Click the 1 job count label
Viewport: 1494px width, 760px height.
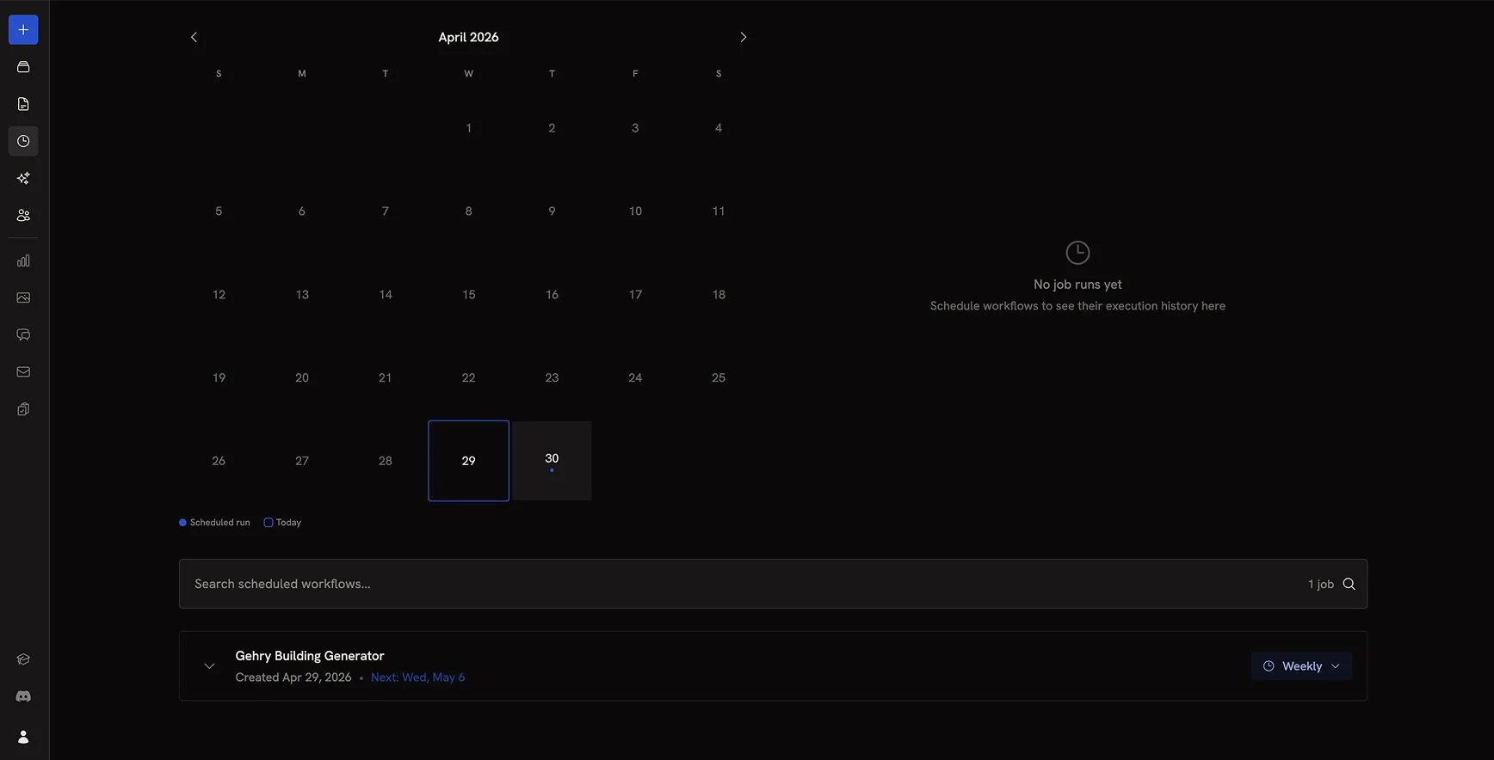[1321, 584]
